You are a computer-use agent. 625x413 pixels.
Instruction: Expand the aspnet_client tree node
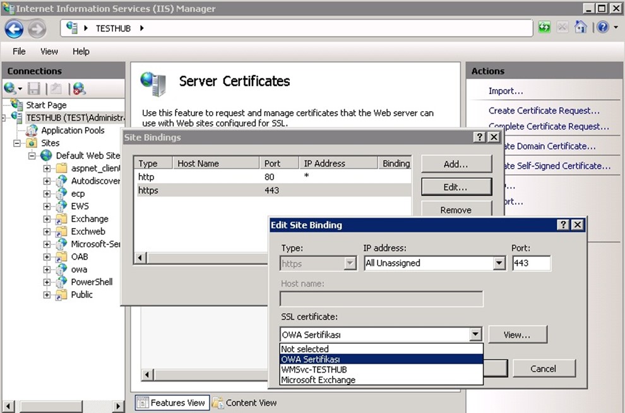(x=47, y=169)
